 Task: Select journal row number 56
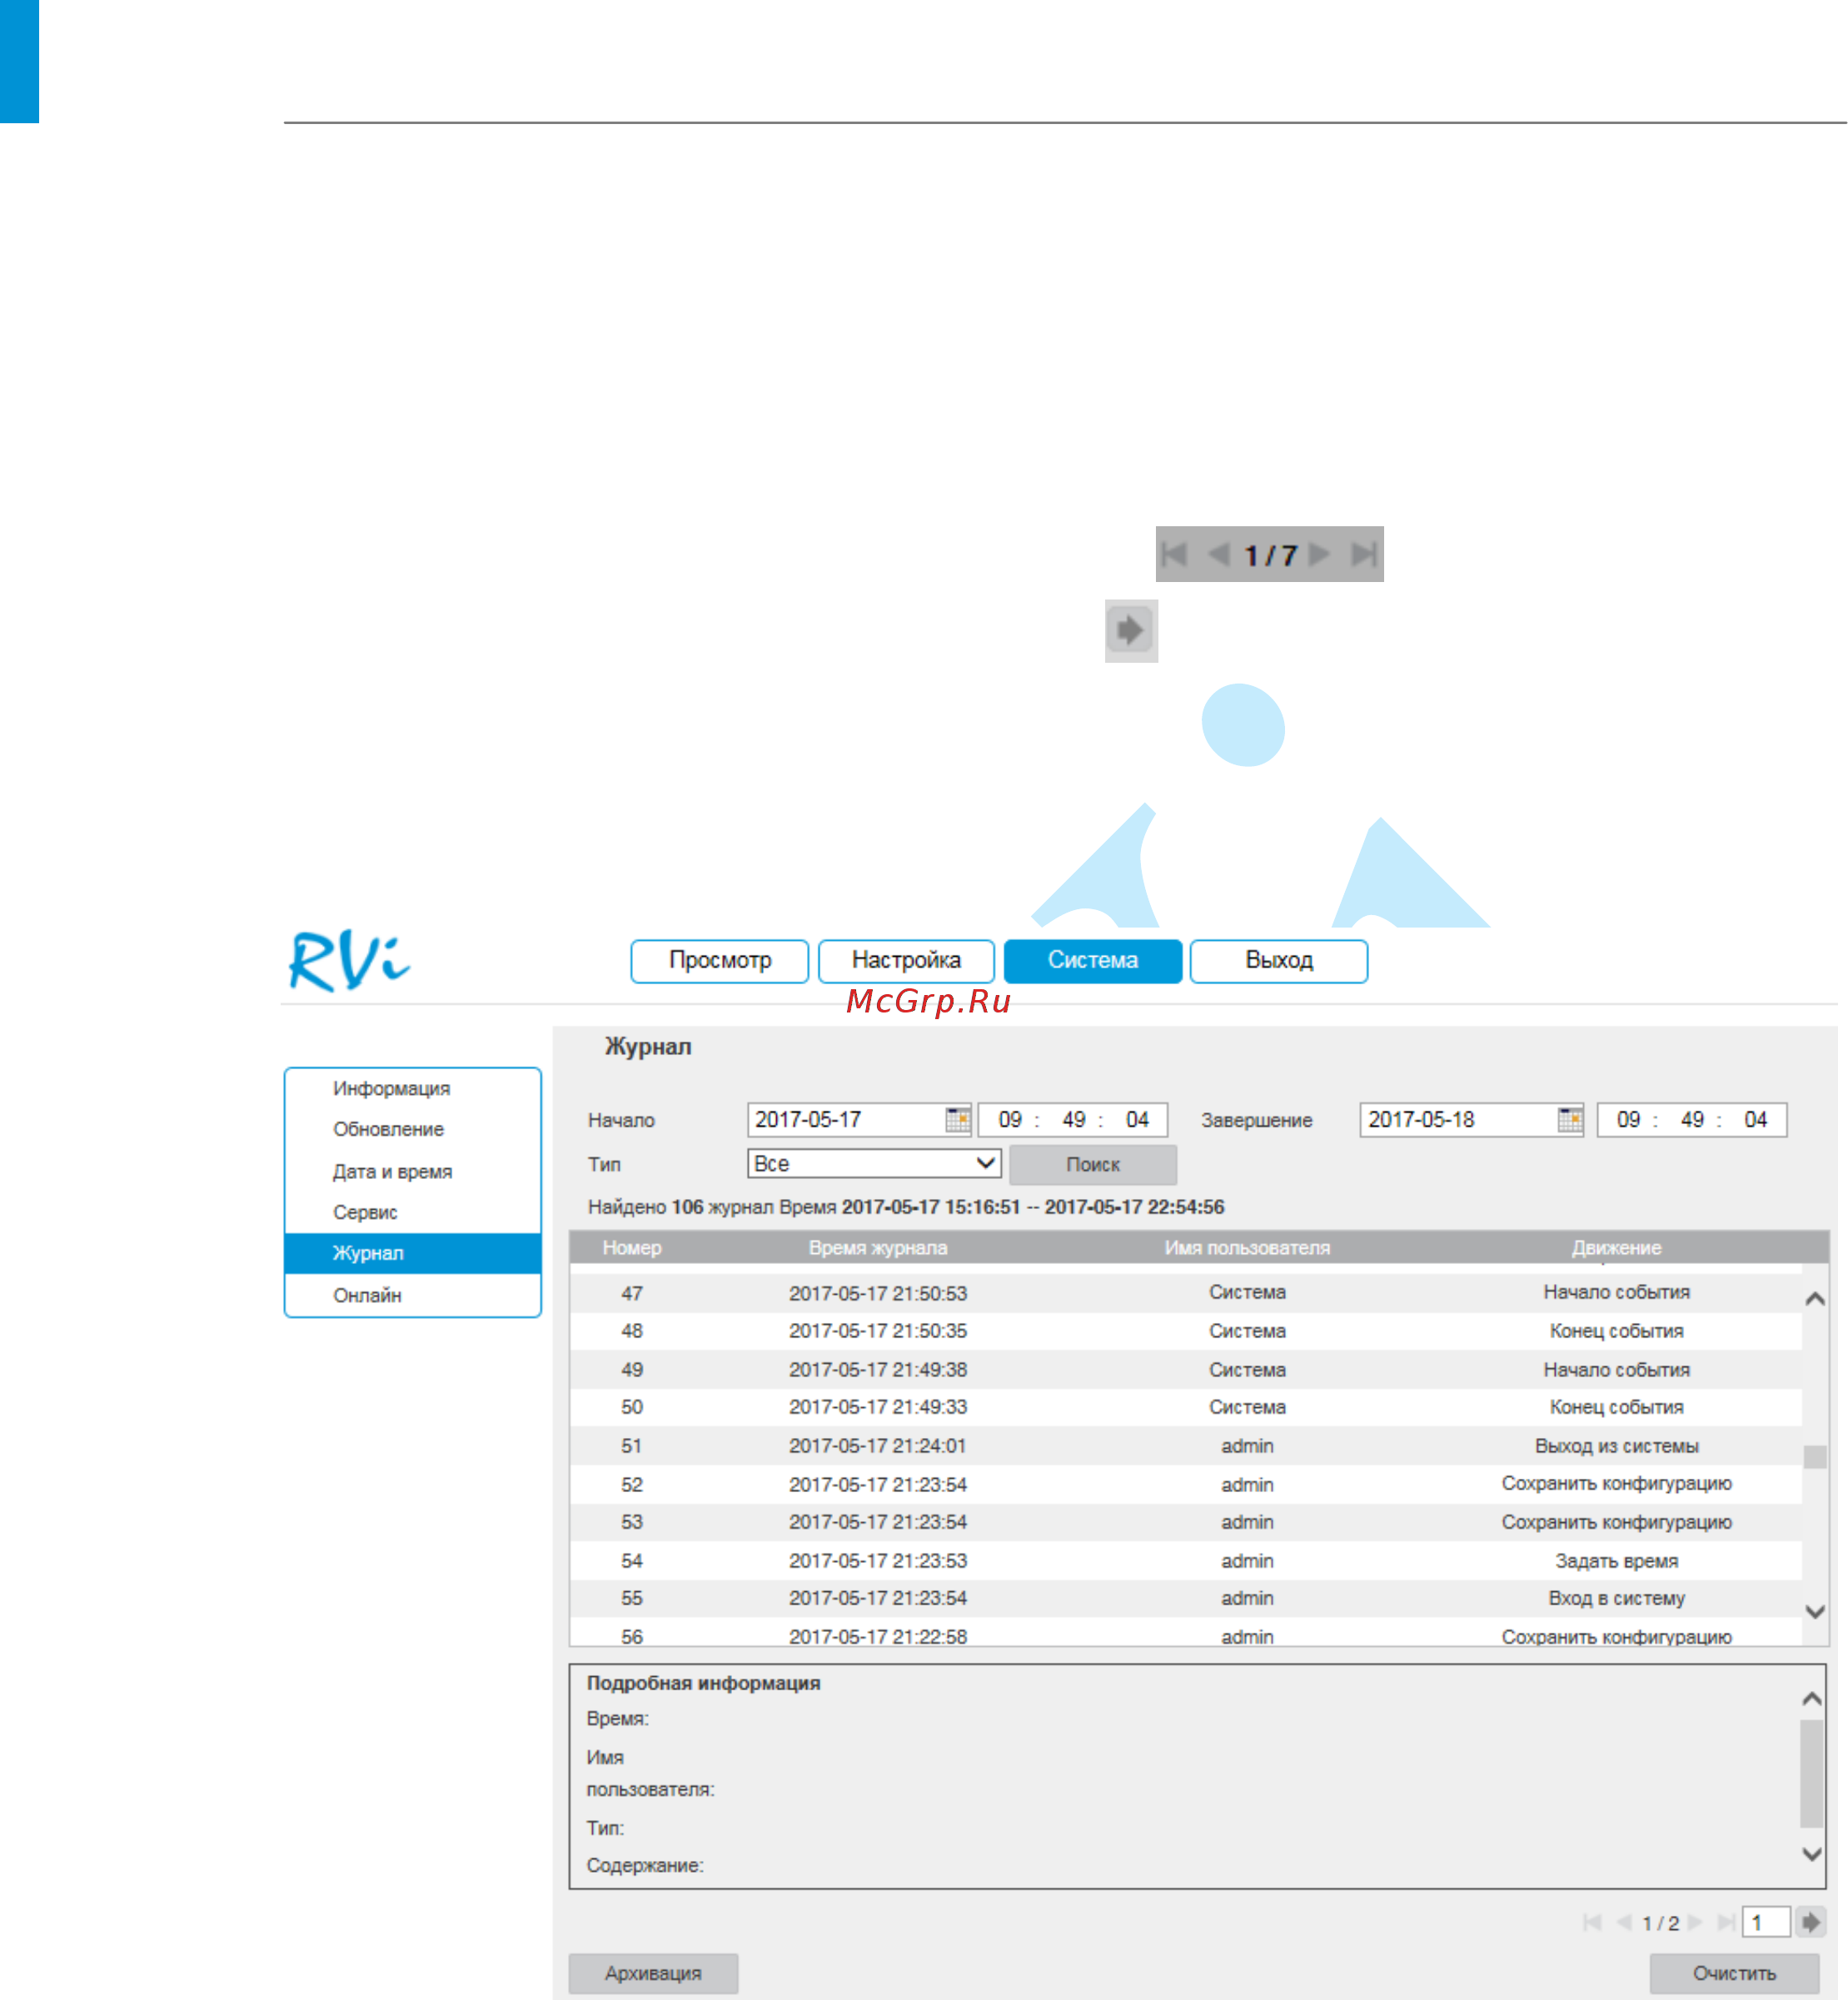click(1186, 1632)
